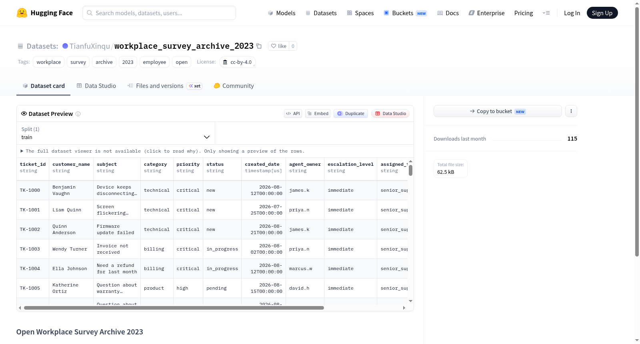Click the escalation_level column header

tap(350, 167)
